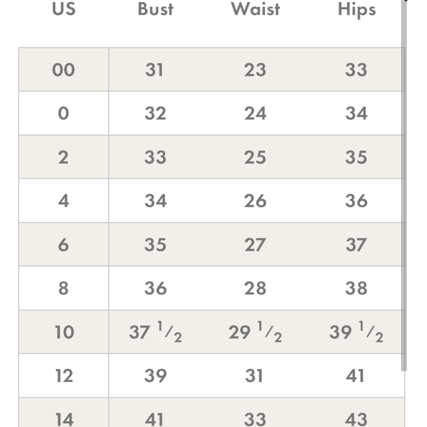Click hips value 41 for size 12
The image size is (427, 427).
coord(355,376)
